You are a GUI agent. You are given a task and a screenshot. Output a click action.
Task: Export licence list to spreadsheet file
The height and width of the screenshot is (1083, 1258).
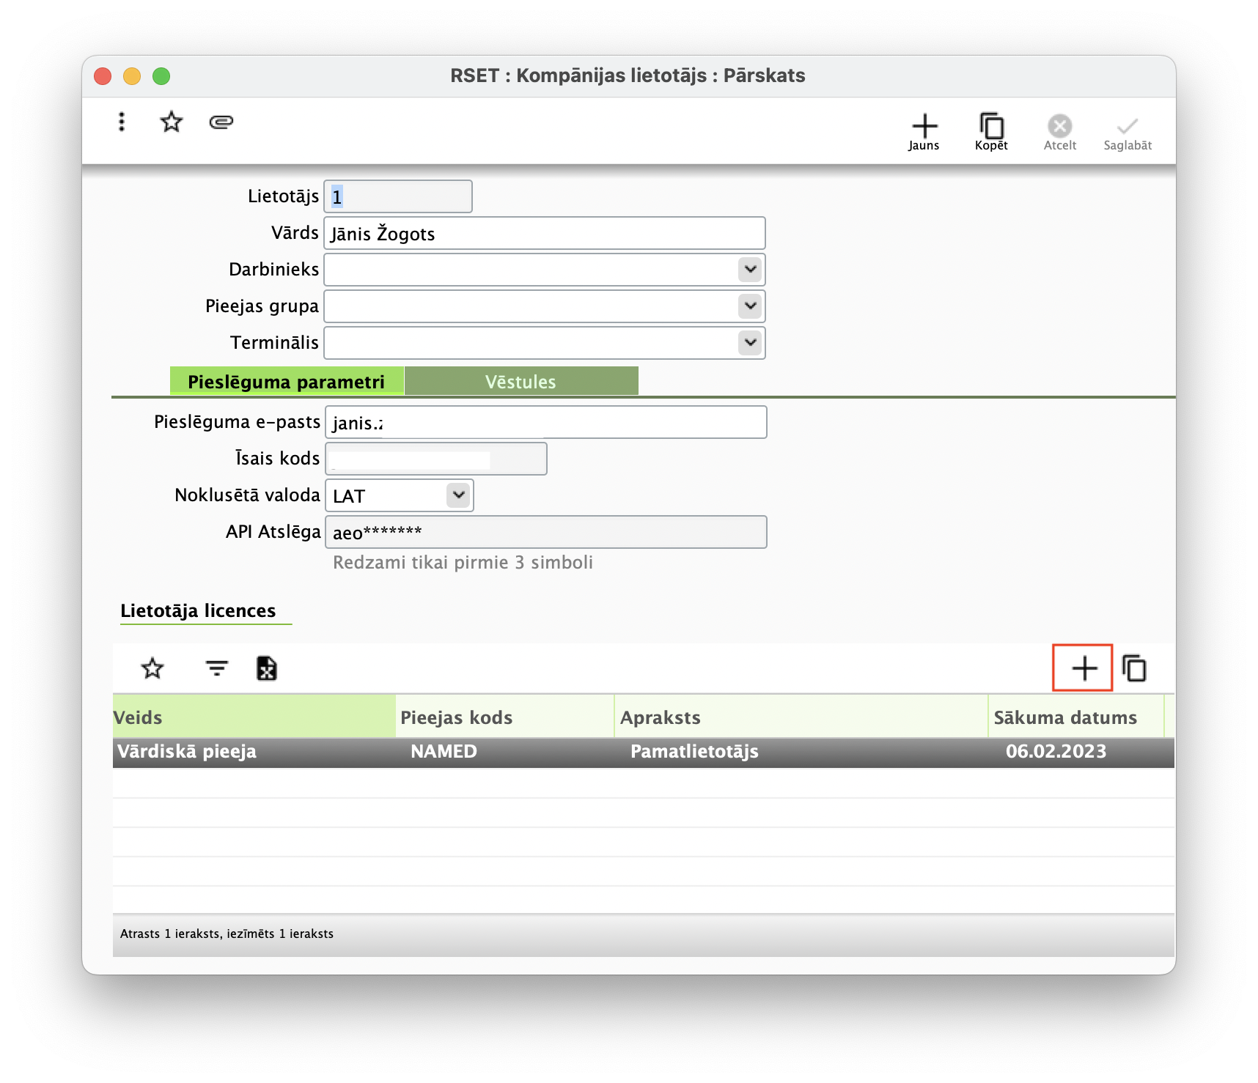(x=267, y=668)
